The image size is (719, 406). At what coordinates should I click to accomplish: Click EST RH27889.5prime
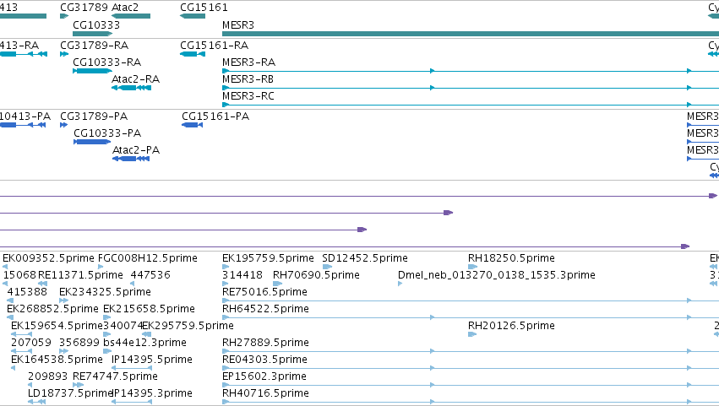click(x=265, y=344)
